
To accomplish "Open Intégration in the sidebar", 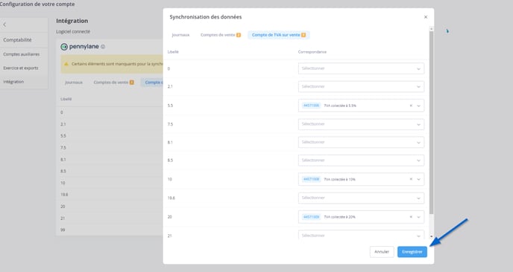I will pyautogui.click(x=13, y=82).
